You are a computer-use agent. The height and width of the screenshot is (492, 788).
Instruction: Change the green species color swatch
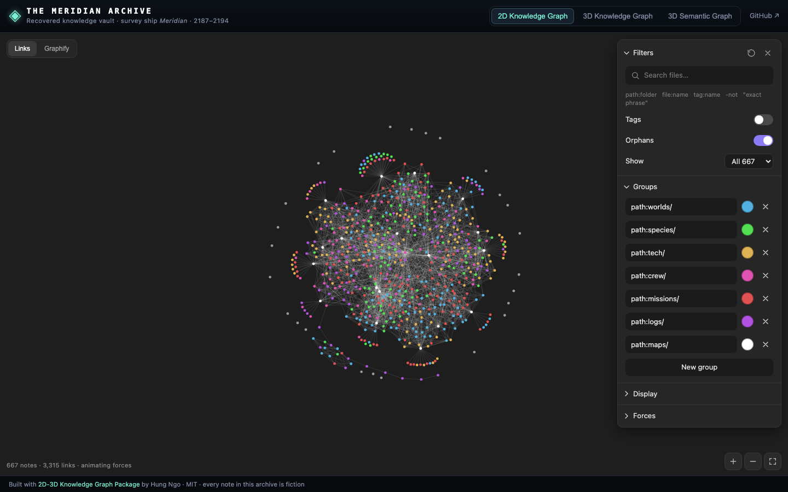pyautogui.click(x=748, y=230)
